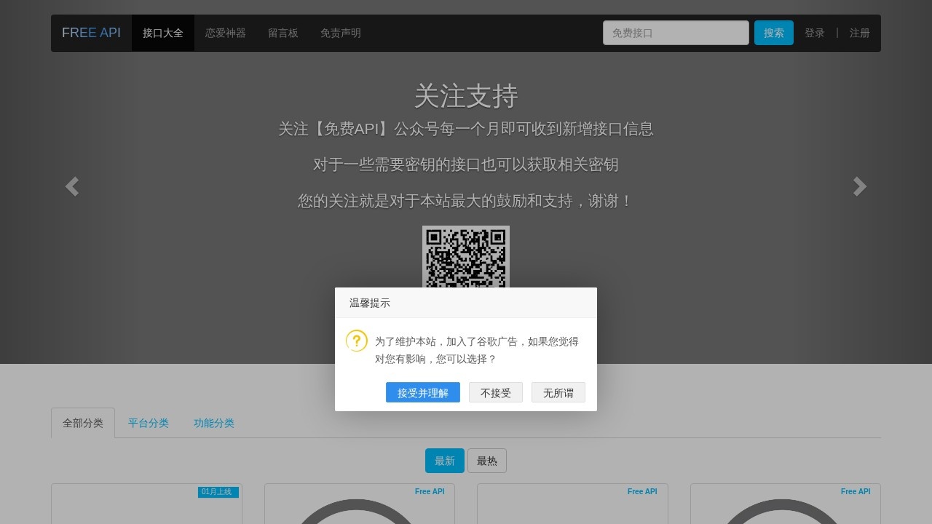The height and width of the screenshot is (524, 932).
Task: Click the FREE API logo
Action: 91,33
